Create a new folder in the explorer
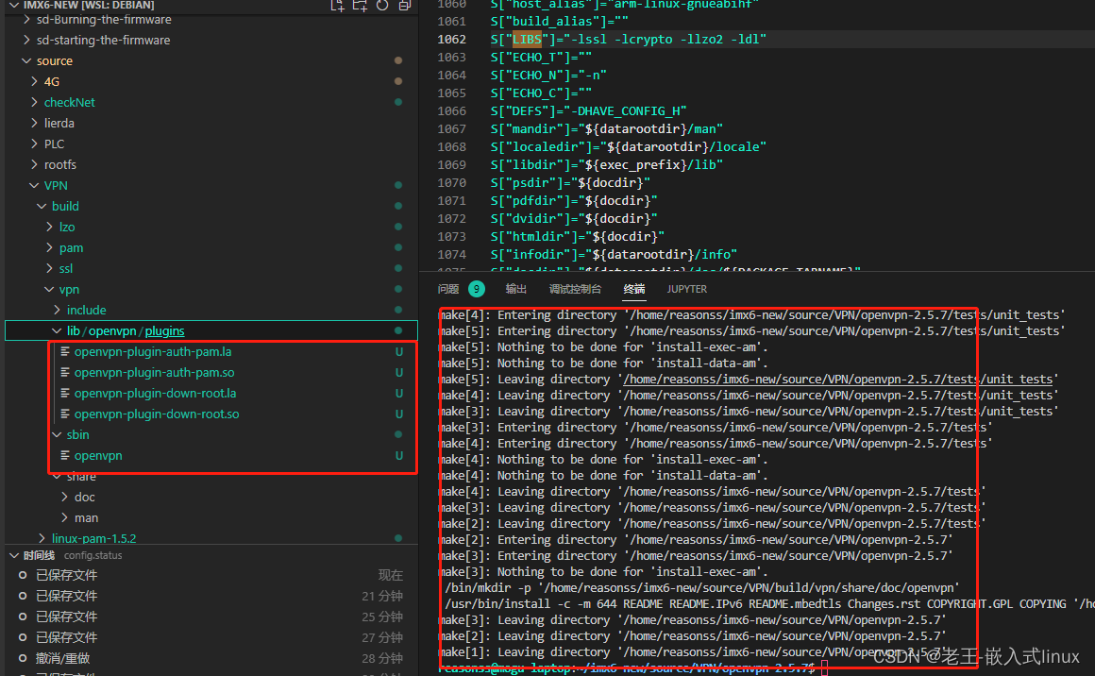The height and width of the screenshot is (676, 1095). pyautogui.click(x=358, y=6)
